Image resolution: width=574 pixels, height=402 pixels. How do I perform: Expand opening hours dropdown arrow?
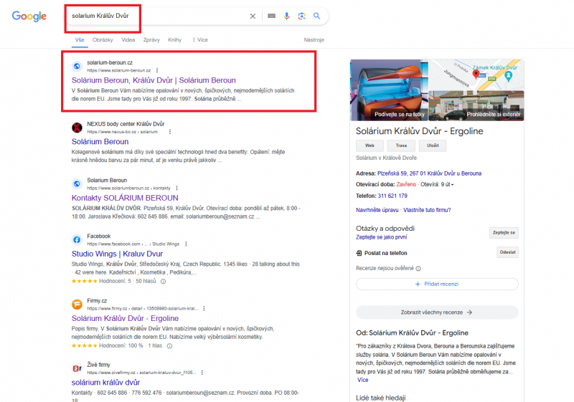tap(453, 185)
